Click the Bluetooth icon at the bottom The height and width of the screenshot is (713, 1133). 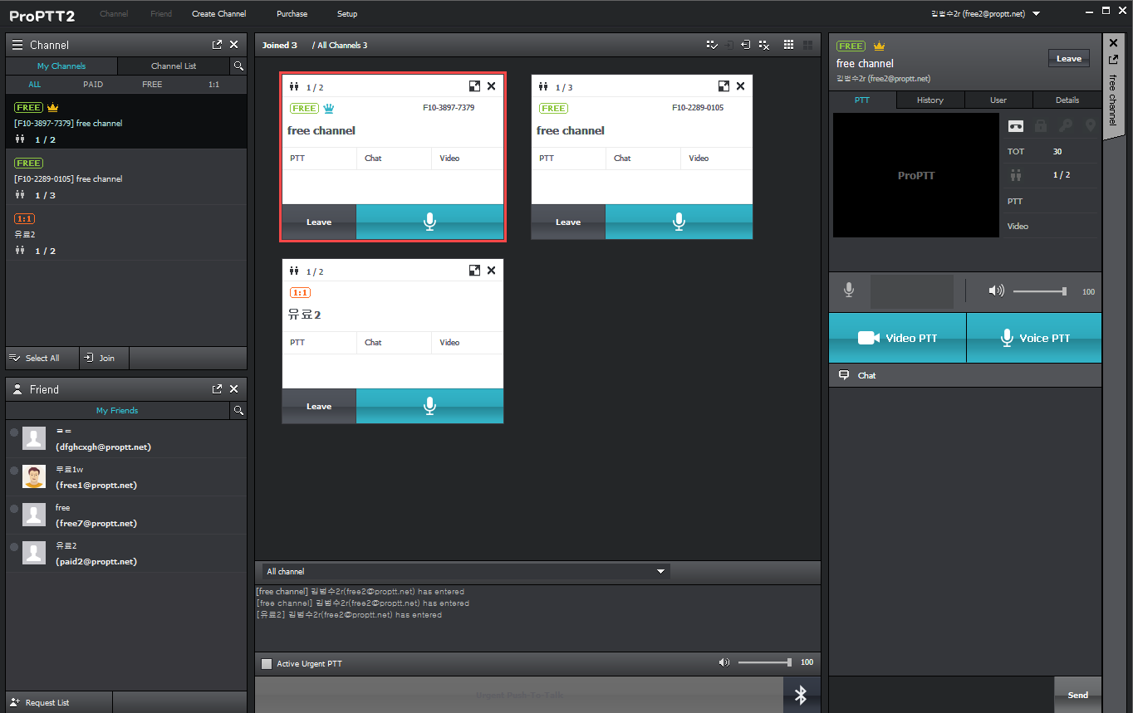tap(801, 695)
